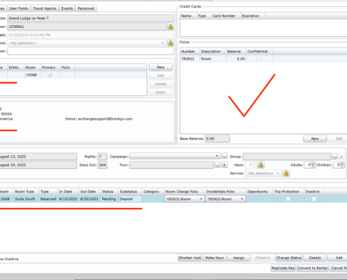
Task: Open the Campaign ellipsis browse button
Action: (x=224, y=156)
